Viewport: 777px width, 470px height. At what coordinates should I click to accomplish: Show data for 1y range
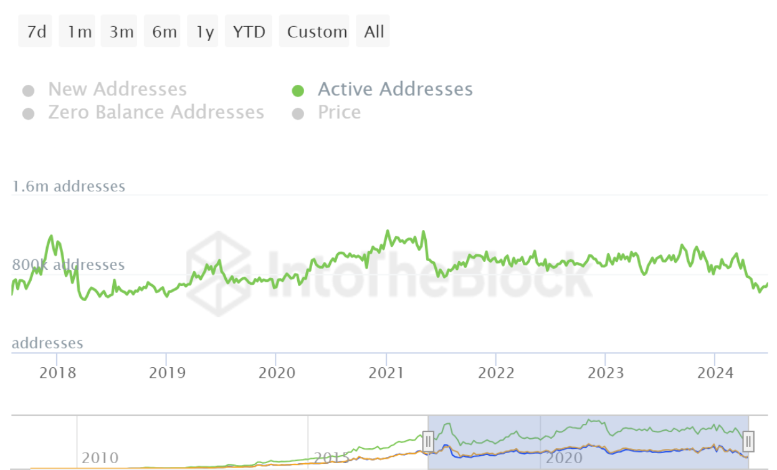[204, 32]
